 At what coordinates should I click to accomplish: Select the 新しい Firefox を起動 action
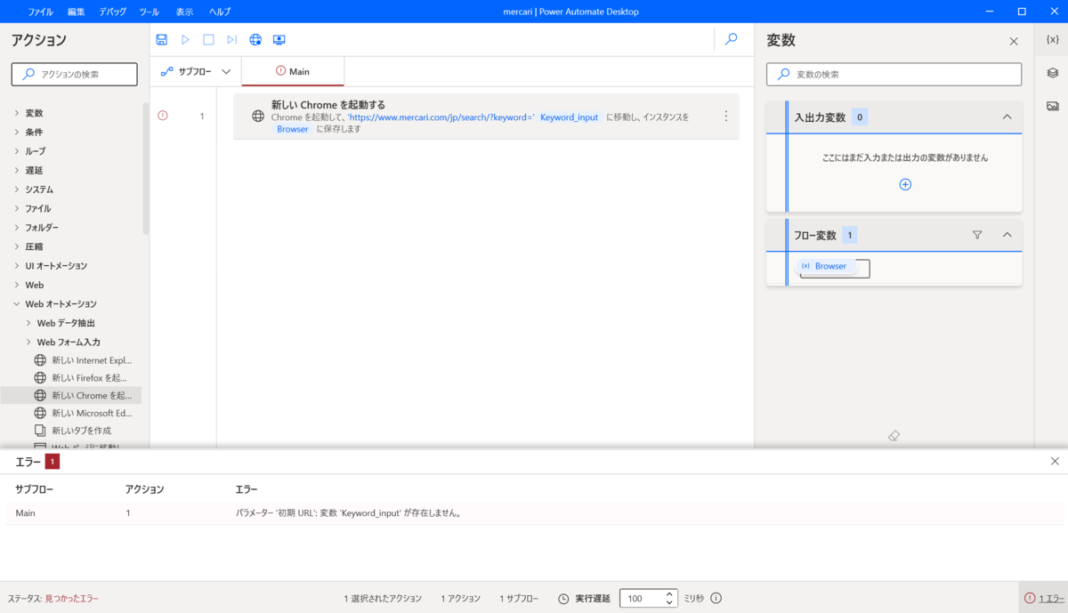click(x=83, y=378)
